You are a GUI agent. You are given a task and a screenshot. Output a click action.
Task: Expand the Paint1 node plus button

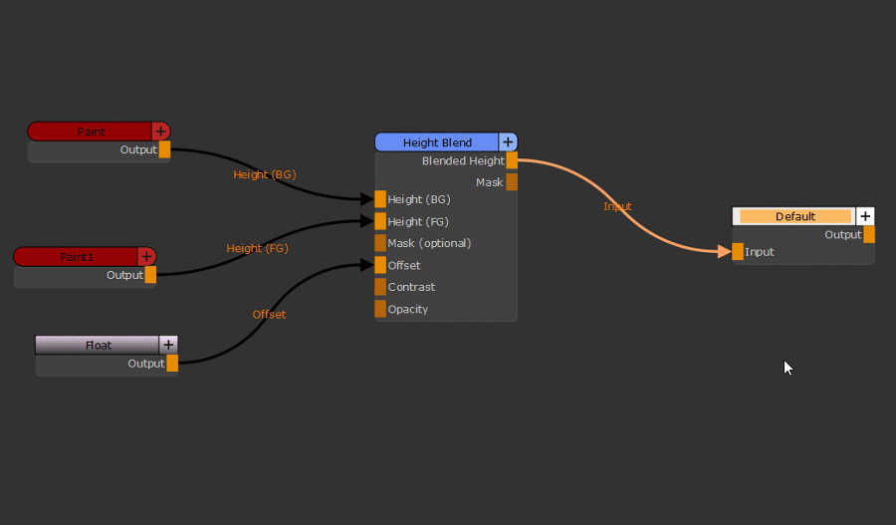tap(146, 257)
